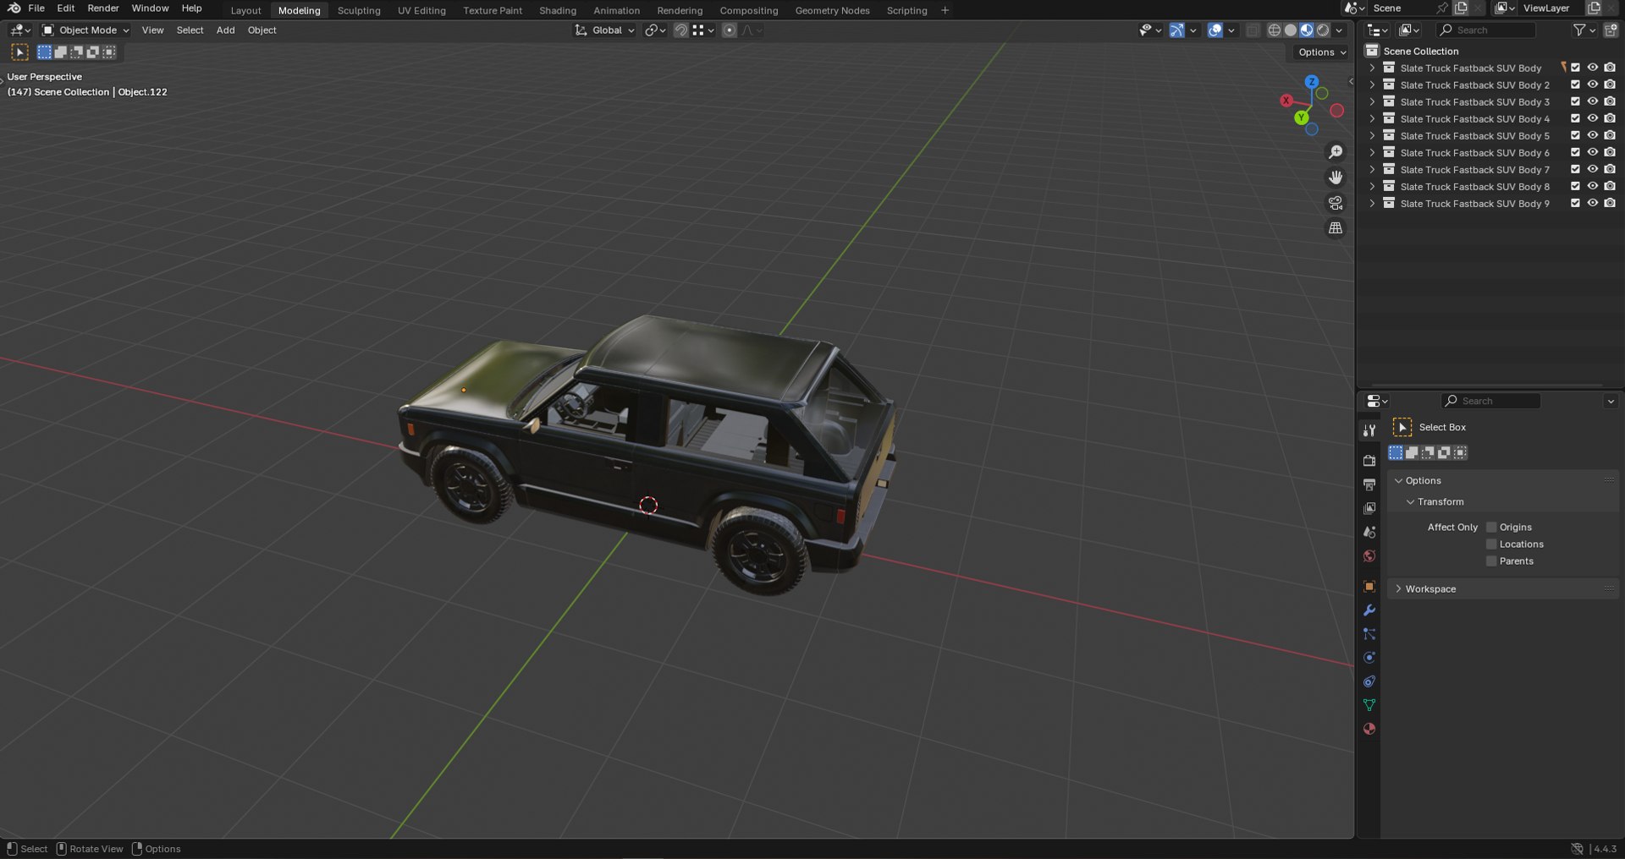
Task: Click the zoom magnifier viewport icon
Action: 1336,152
